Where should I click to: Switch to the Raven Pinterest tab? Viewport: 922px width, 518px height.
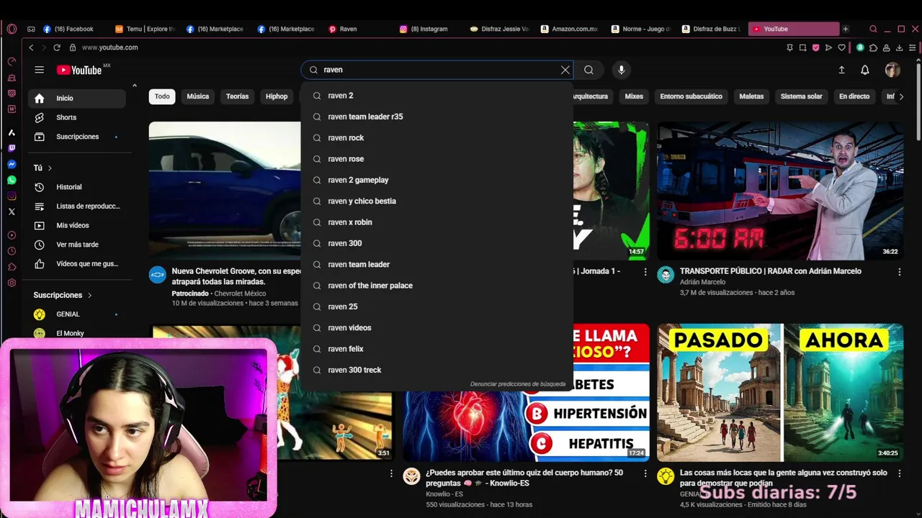click(x=357, y=29)
